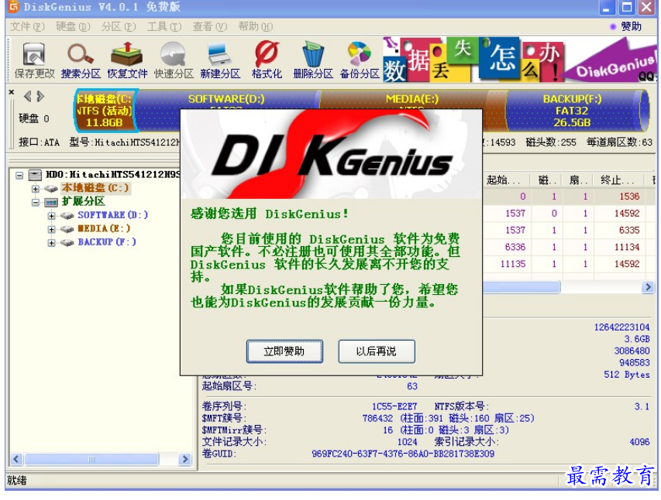Open the 分区(P) menu
Image resolution: width=661 pixels, height=500 pixels.
click(119, 26)
